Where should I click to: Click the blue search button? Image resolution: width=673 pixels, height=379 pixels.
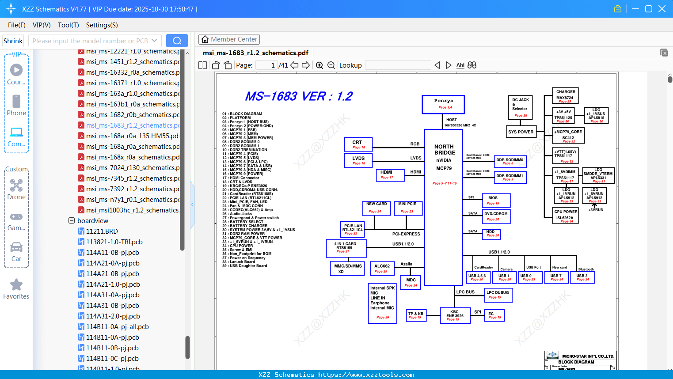(x=177, y=41)
